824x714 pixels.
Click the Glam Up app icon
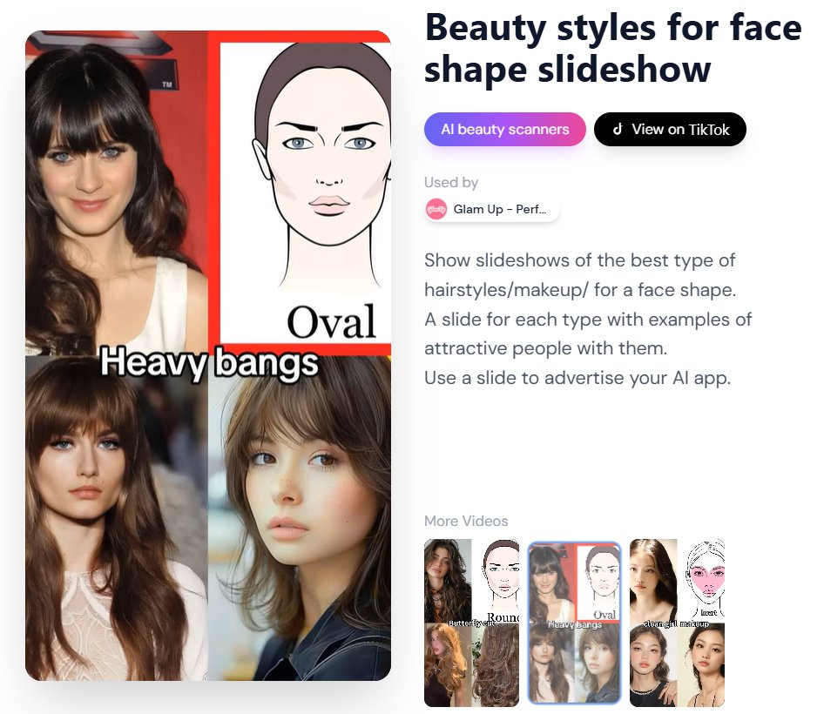point(436,210)
